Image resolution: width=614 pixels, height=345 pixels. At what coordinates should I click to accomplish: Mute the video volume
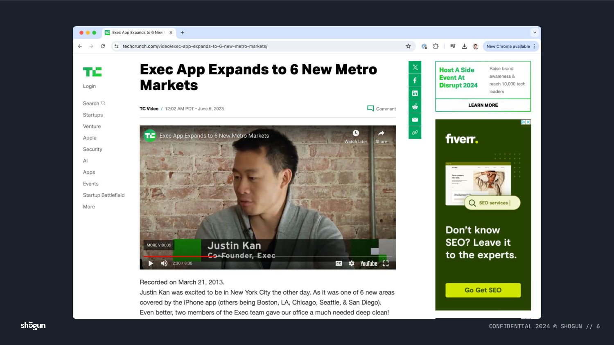(x=164, y=263)
